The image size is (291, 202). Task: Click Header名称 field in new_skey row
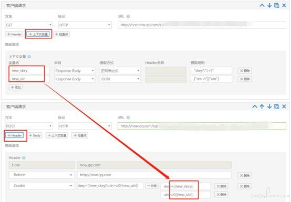coord(166,71)
